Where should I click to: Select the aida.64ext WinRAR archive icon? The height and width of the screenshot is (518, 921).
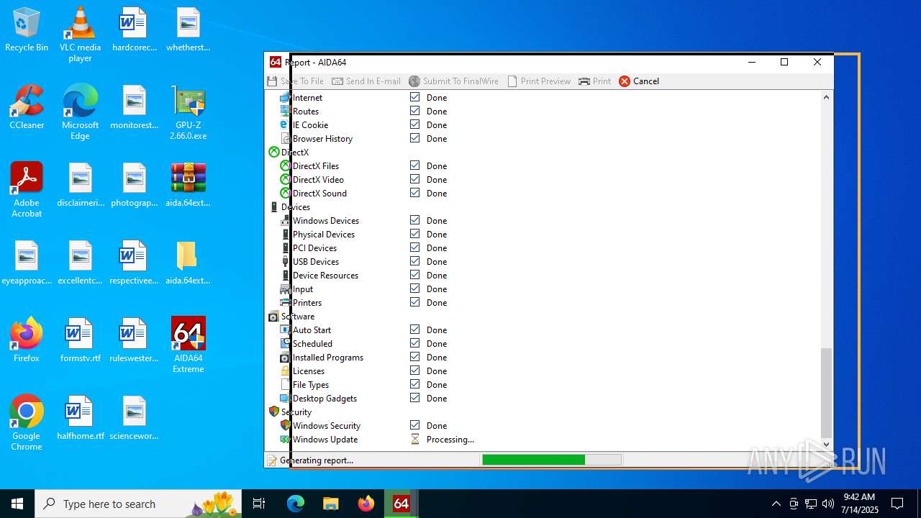[189, 185]
